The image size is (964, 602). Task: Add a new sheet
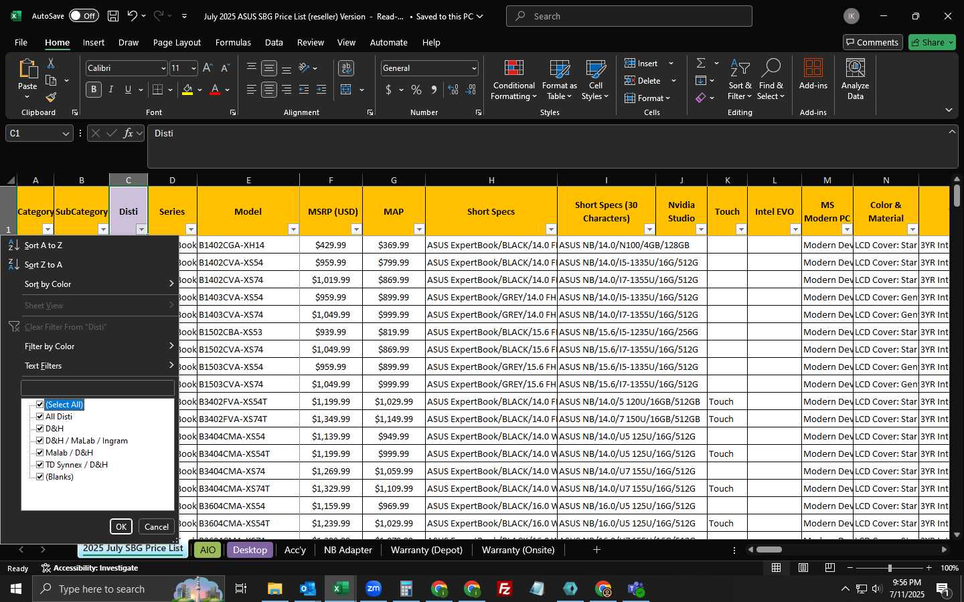pyautogui.click(x=596, y=550)
